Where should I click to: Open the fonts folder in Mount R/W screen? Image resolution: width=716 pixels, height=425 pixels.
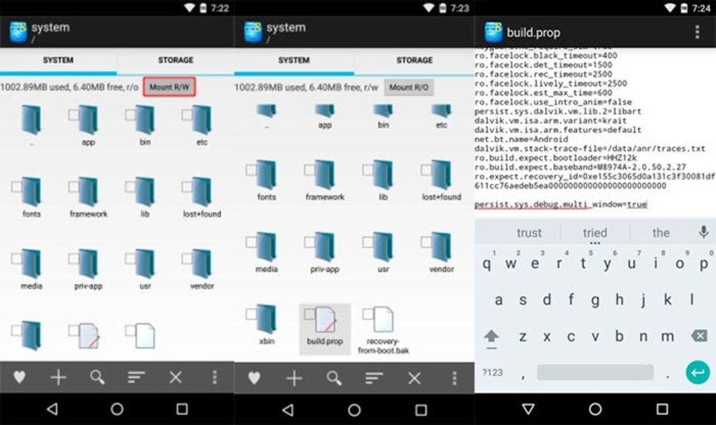(31, 197)
